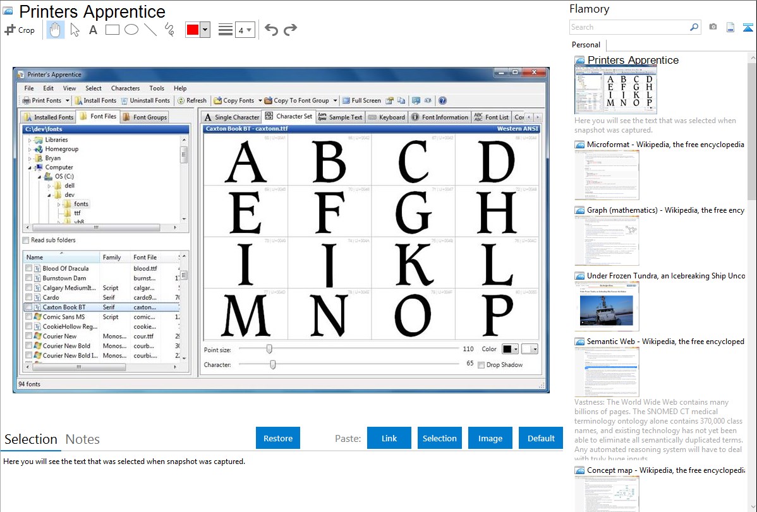This screenshot has height=512, width=757.
Task: Select the straight line tool
Action: coord(150,30)
